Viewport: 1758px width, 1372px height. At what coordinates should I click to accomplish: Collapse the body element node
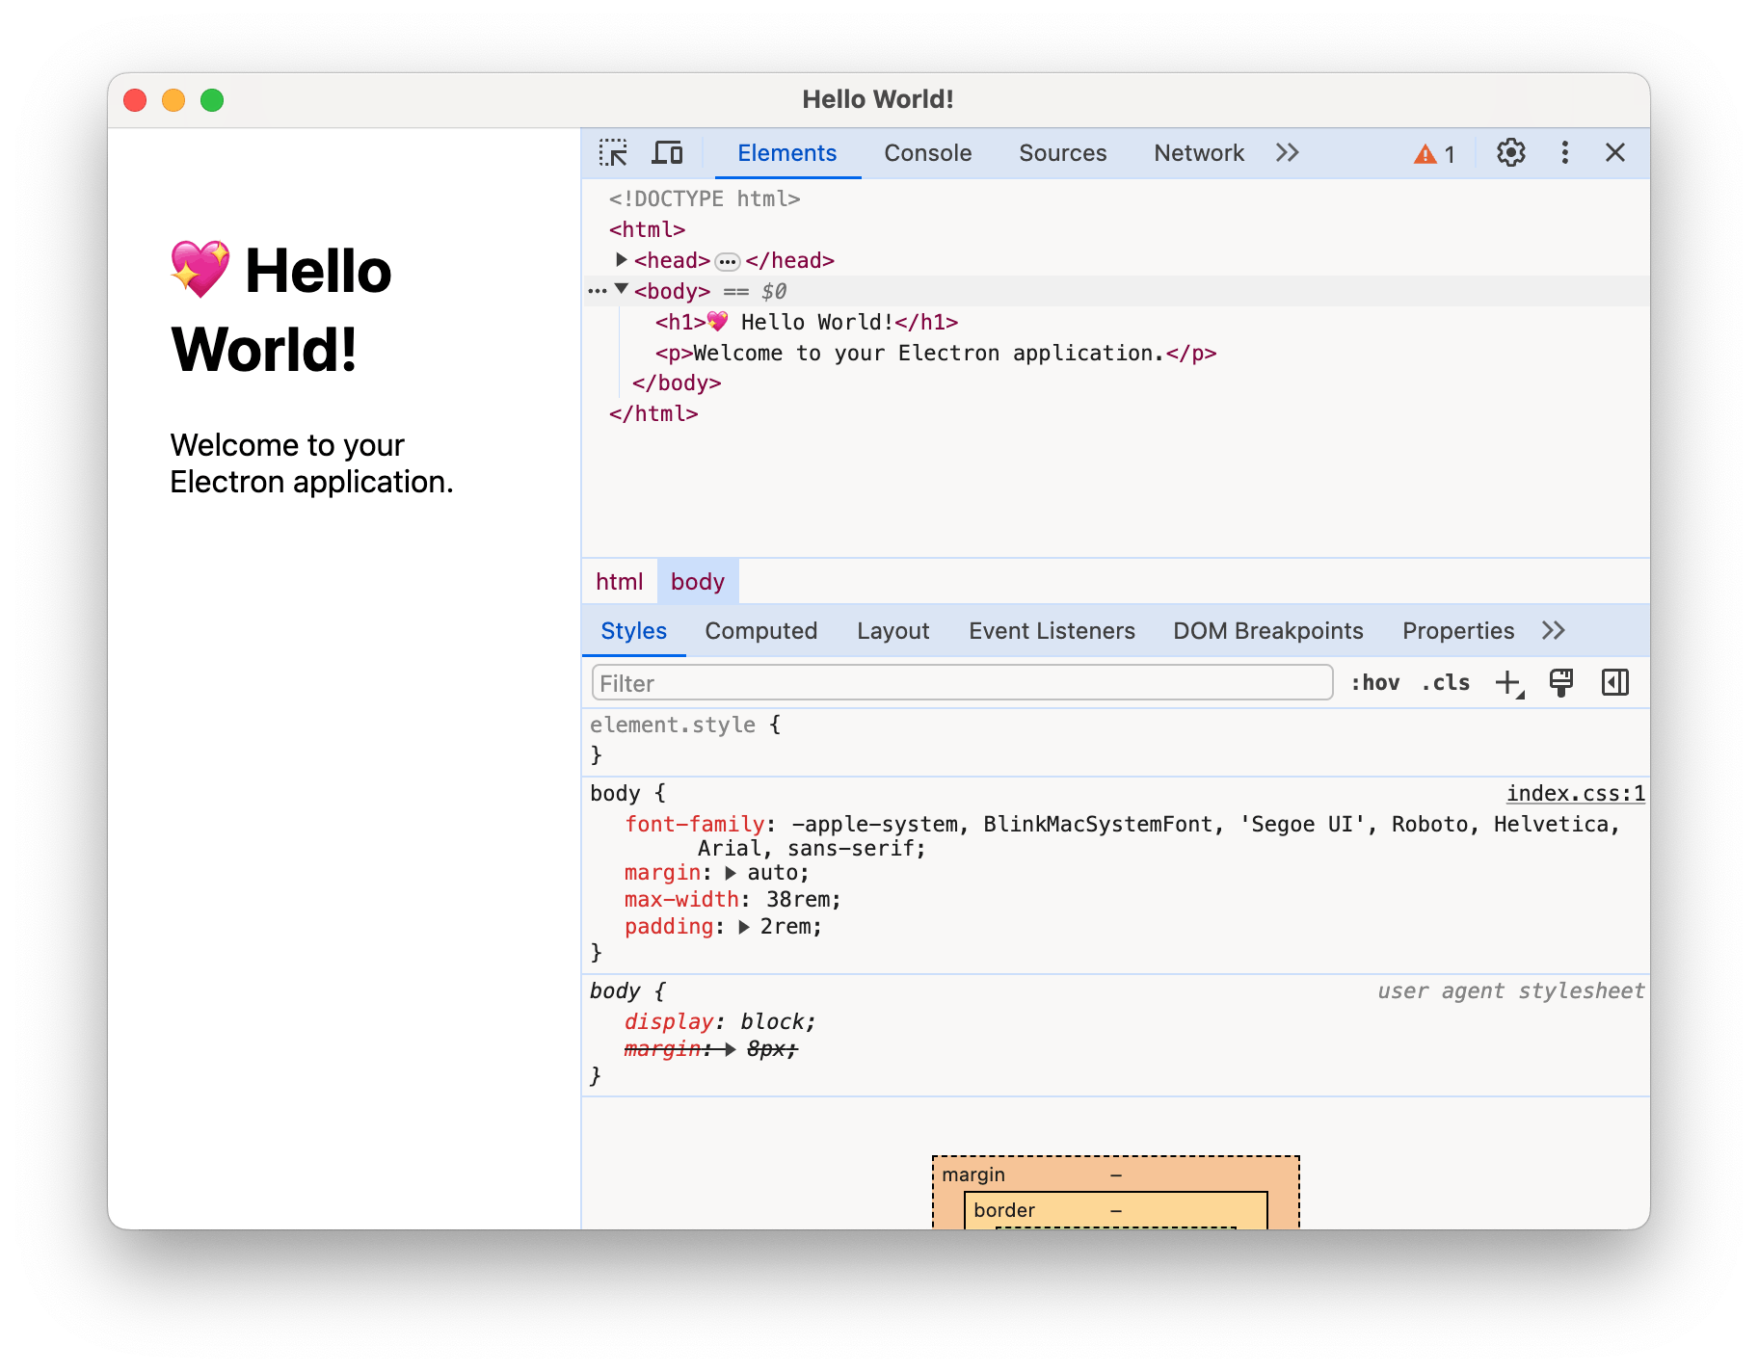coord(621,290)
